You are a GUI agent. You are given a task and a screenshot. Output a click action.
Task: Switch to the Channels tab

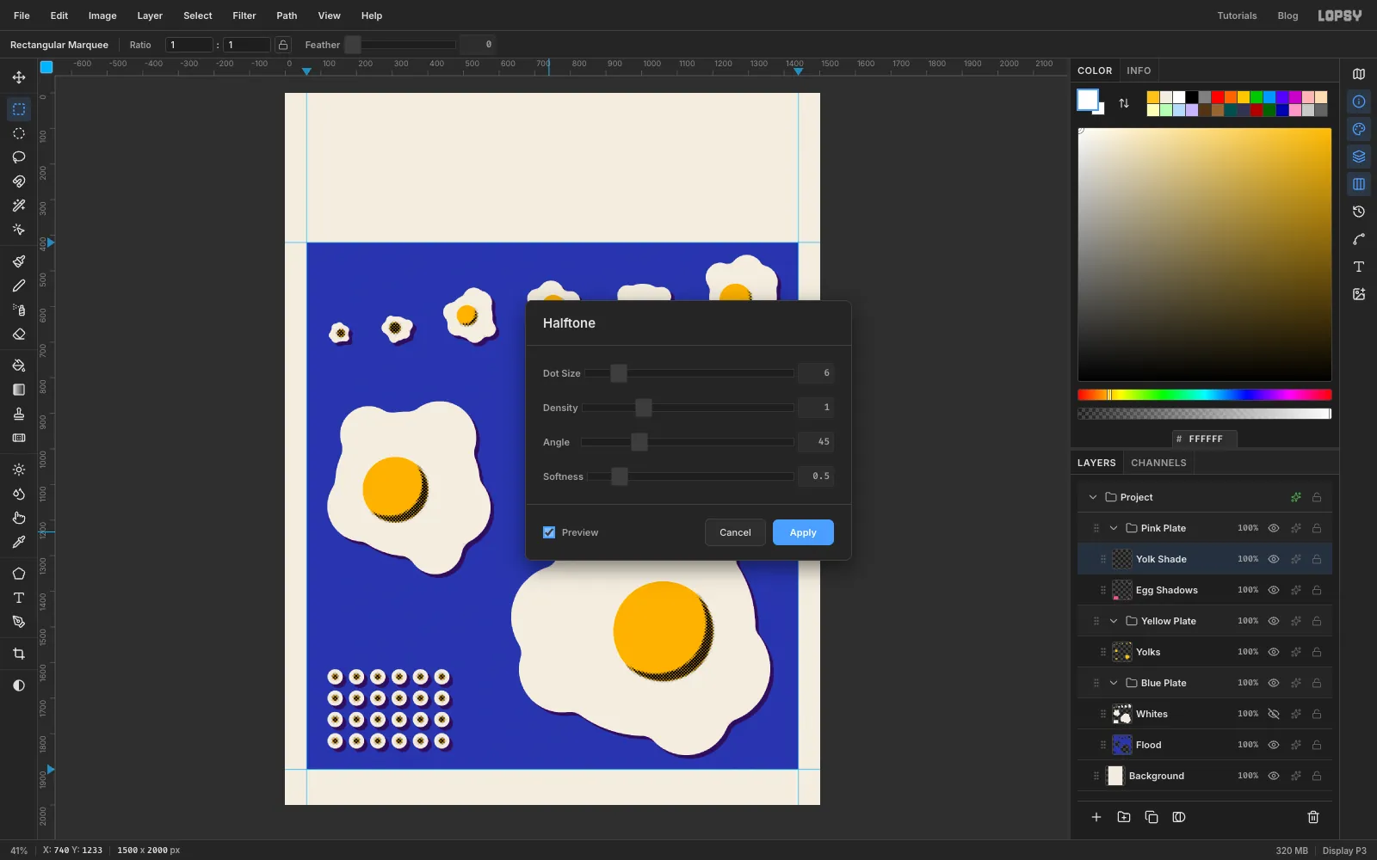[1158, 463]
